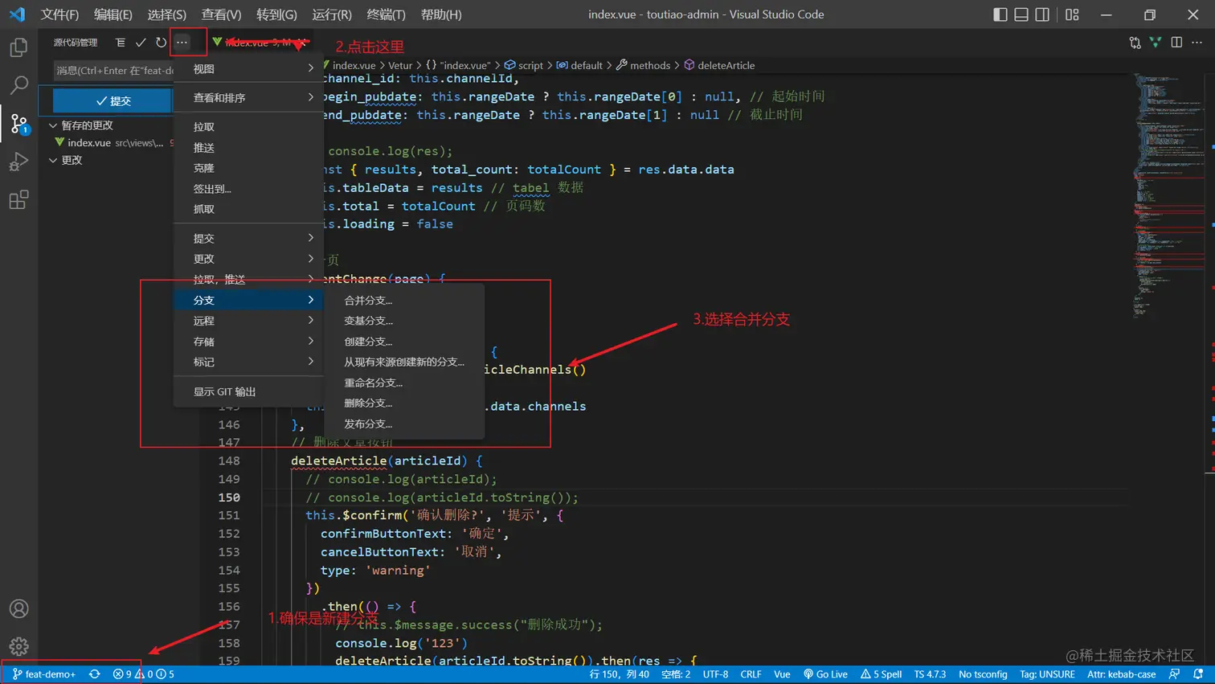Toggle secondary side bar visibility in title bar

point(1042,14)
